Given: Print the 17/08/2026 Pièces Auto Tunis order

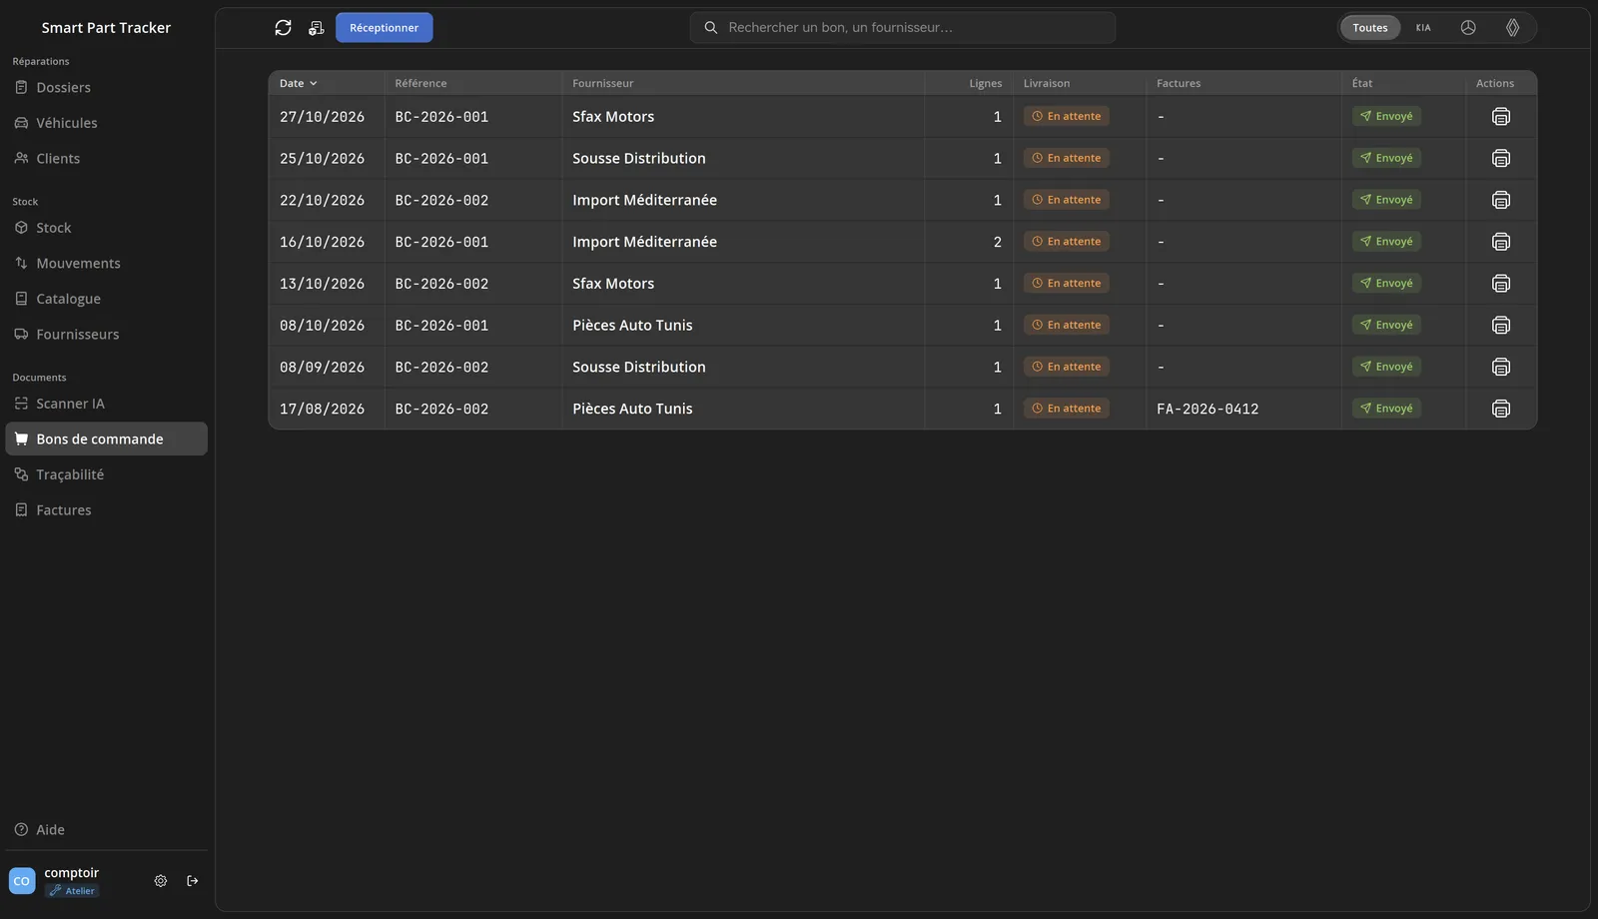Looking at the screenshot, I should tap(1500, 409).
